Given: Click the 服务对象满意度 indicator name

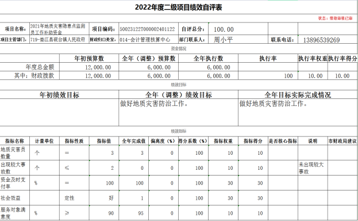Looking at the screenshot, I should 13,213.
